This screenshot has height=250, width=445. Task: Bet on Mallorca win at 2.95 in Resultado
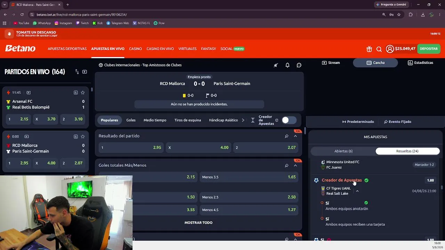(x=131, y=148)
